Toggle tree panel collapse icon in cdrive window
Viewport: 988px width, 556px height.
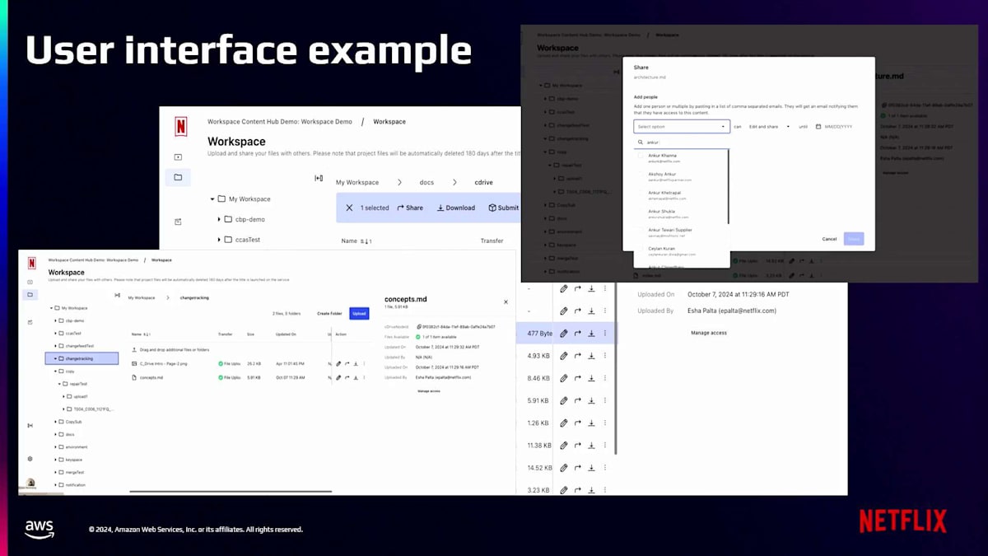[319, 178]
